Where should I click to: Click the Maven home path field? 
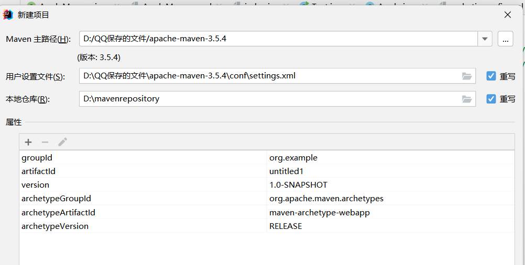pos(278,39)
